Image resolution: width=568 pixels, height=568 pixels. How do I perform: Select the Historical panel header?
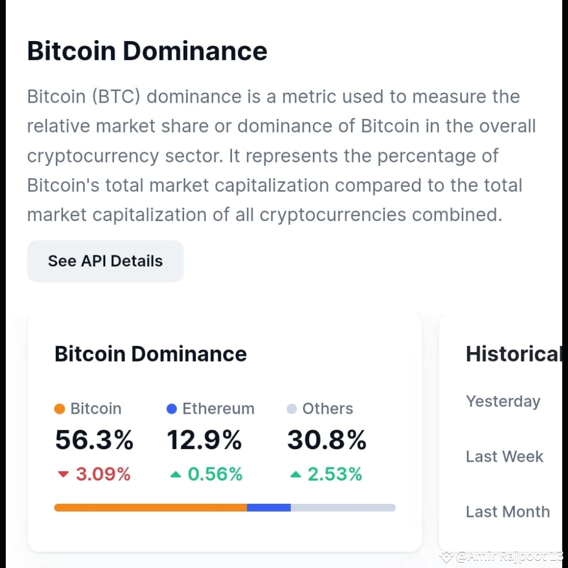pos(513,354)
